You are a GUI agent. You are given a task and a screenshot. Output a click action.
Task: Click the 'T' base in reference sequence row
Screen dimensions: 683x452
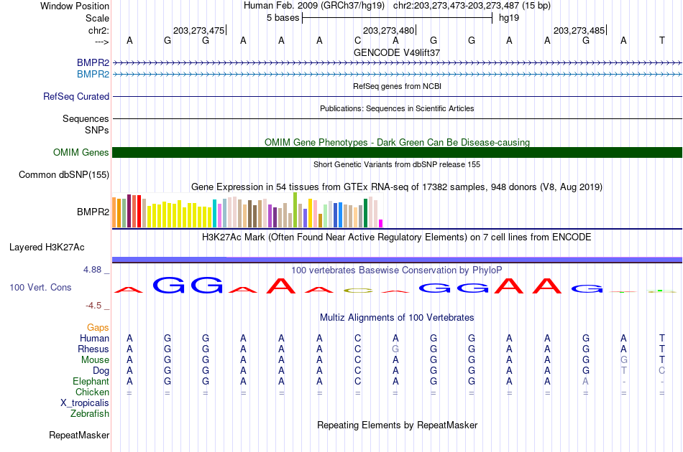coord(661,40)
